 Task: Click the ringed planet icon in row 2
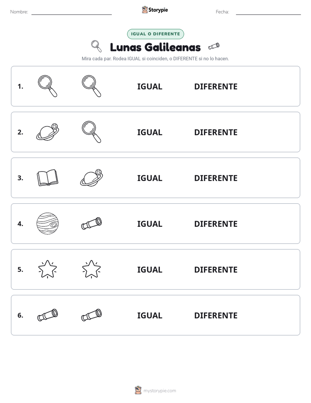(x=47, y=132)
